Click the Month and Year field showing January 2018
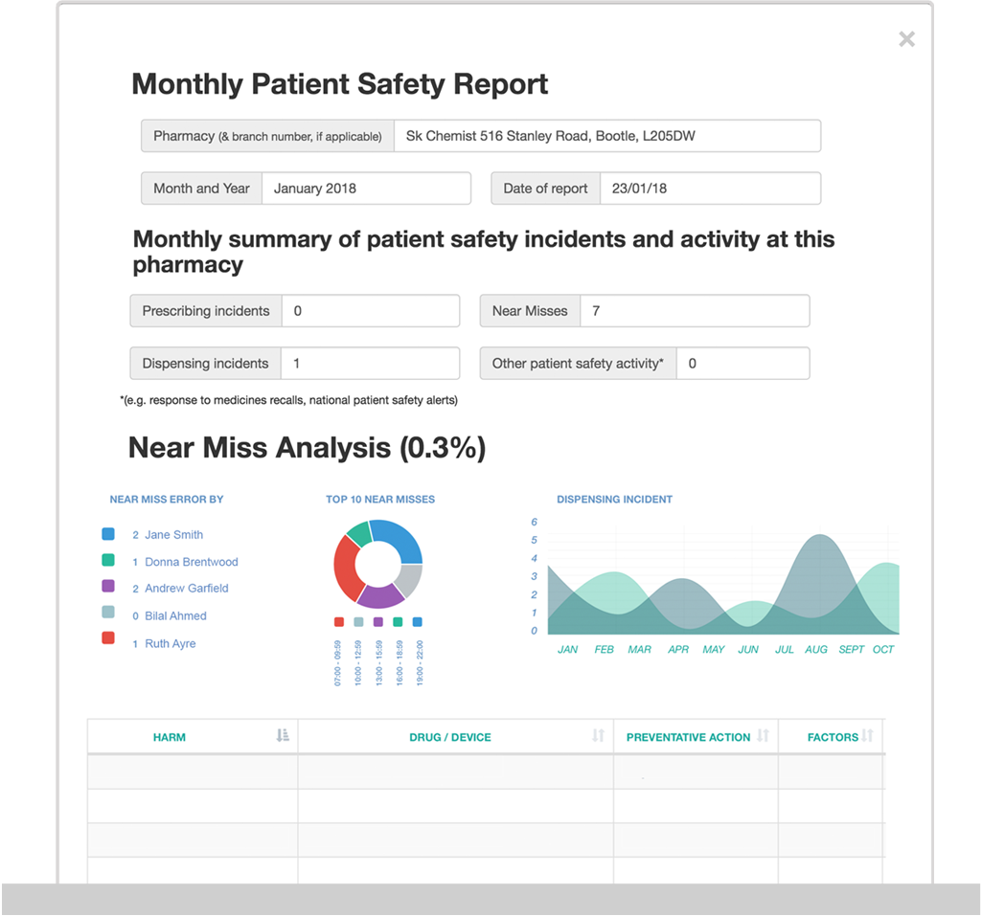This screenshot has height=916, width=982. coord(364,188)
